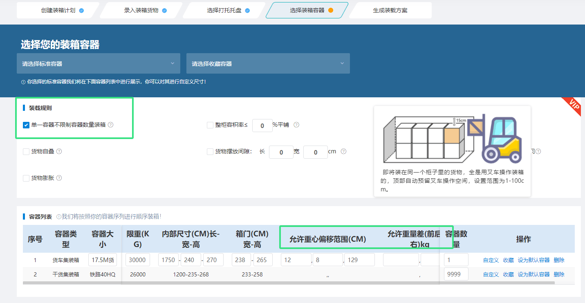Select the 选择装箱容器 step tab

(307, 10)
